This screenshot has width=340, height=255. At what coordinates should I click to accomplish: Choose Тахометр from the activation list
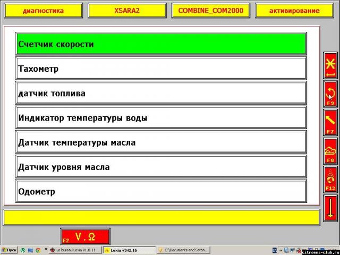161,69
